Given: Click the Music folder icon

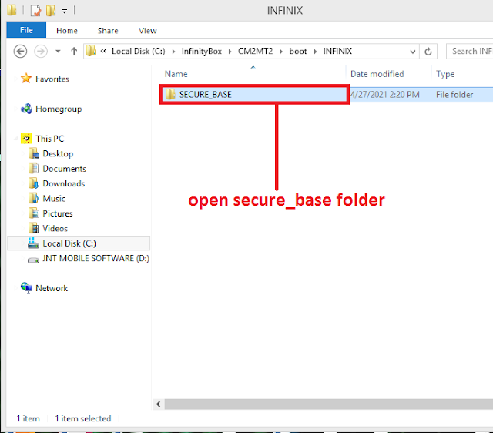Looking at the screenshot, I should pos(33,199).
